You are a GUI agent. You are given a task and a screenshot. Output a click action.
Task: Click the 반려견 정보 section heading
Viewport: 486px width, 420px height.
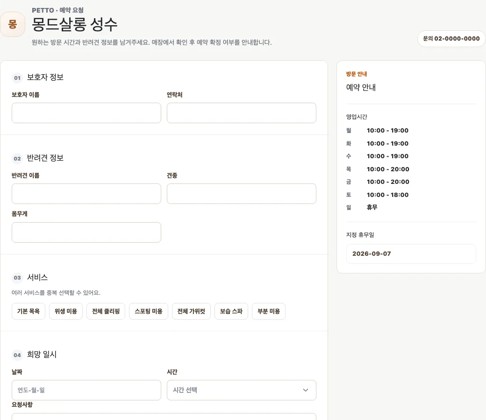tap(45, 158)
